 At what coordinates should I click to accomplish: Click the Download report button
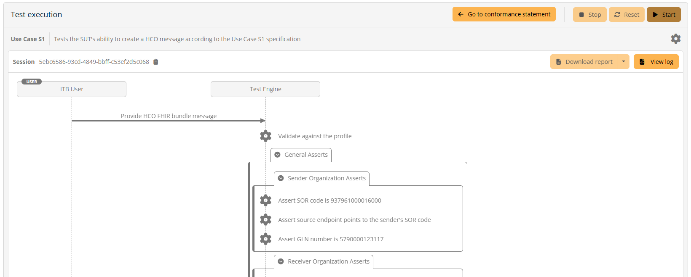coord(584,62)
